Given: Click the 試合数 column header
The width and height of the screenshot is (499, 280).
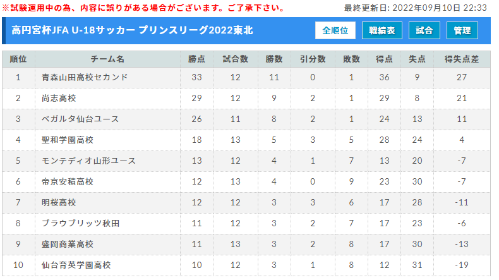Looking at the screenshot, I should coord(236,59).
